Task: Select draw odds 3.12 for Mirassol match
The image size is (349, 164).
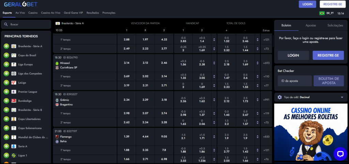Action: click(x=145, y=63)
